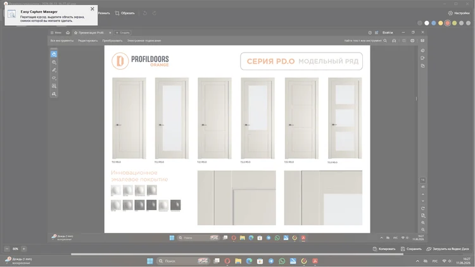475x267 pixels.
Task: Choose the magnifier zoom tool in Acrobat sidebar
Action: [x=54, y=62]
